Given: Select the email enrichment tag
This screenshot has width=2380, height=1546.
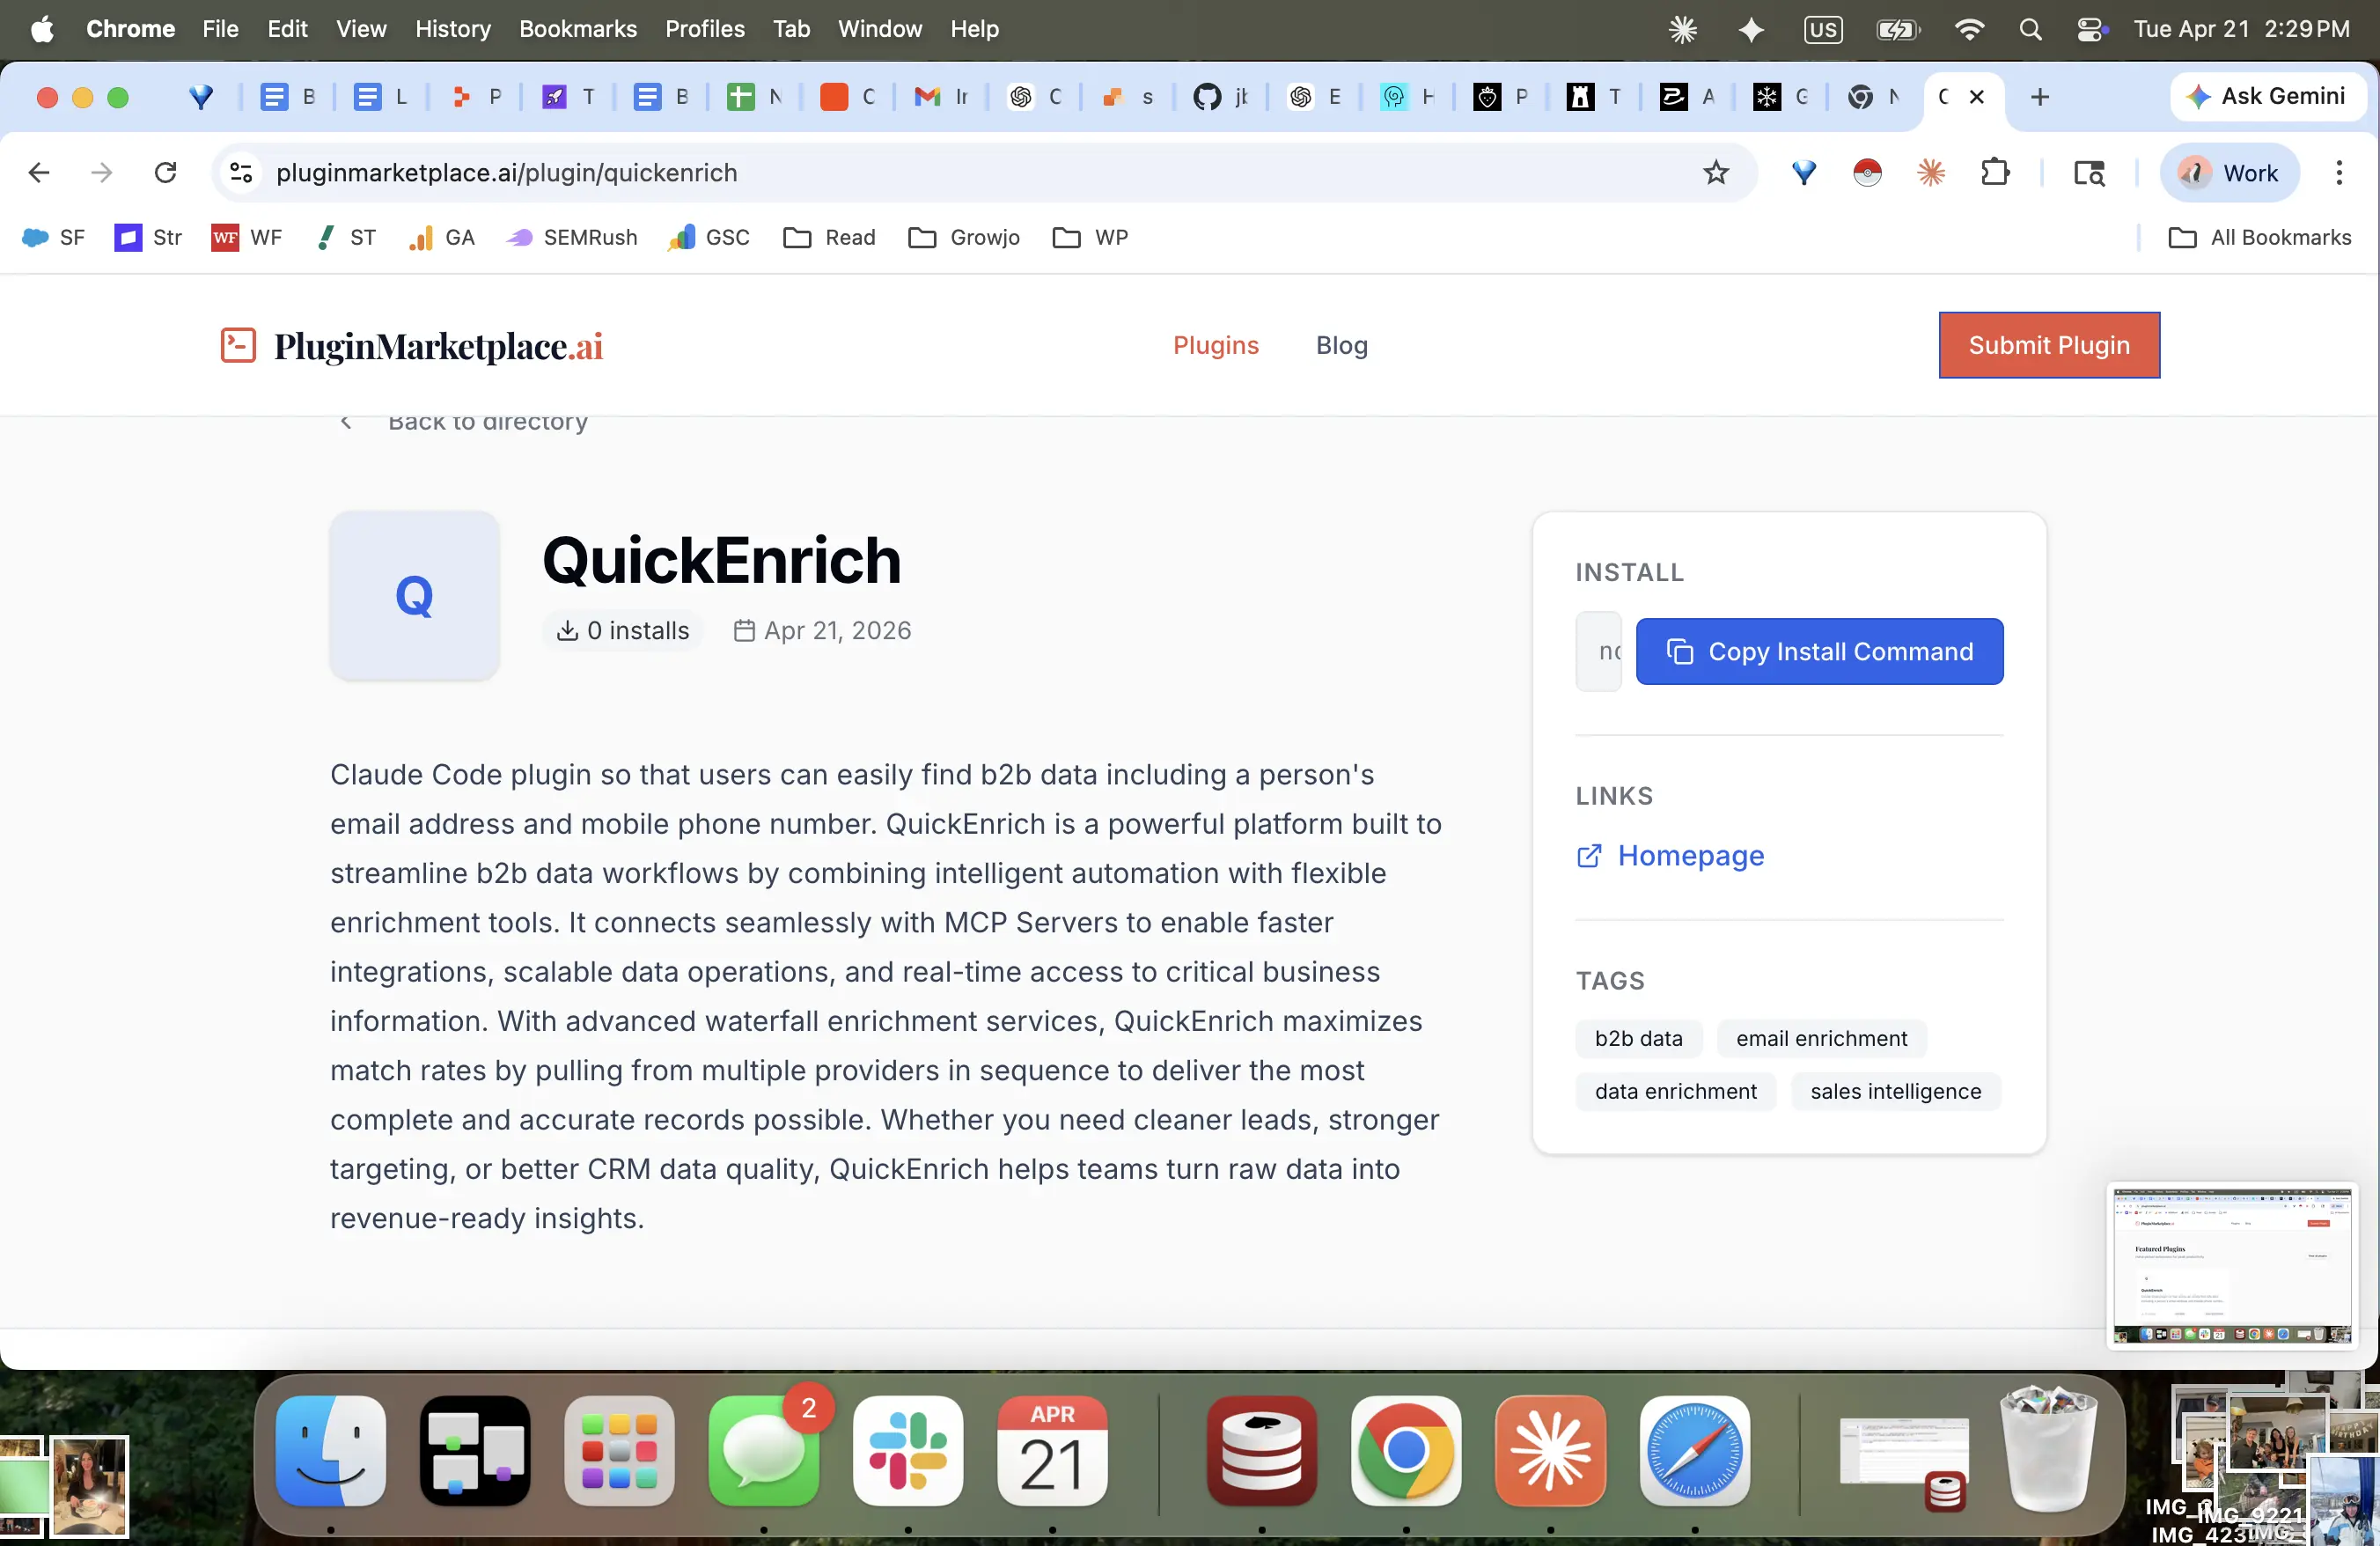Looking at the screenshot, I should [1821, 1038].
